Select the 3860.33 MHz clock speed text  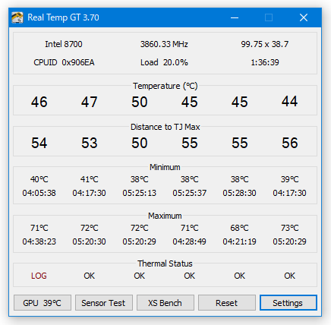164,44
